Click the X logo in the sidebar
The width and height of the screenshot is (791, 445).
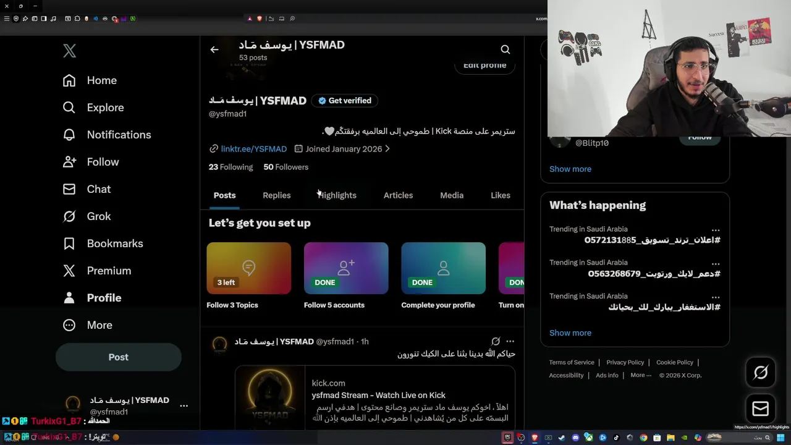pos(69,51)
